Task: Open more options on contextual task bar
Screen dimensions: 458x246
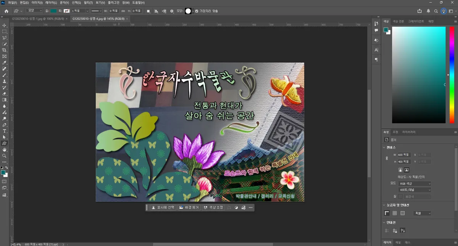Action: point(251,207)
